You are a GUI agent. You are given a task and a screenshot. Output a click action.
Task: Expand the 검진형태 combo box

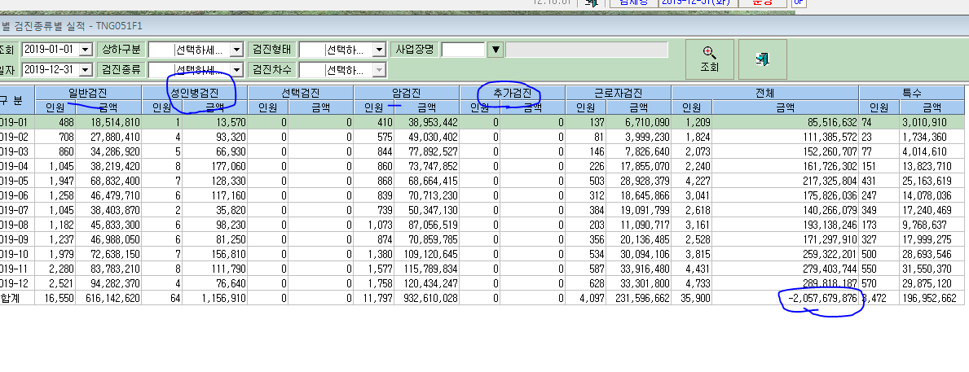(x=343, y=50)
